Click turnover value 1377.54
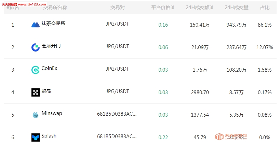 pyautogui.click(x=200, y=115)
